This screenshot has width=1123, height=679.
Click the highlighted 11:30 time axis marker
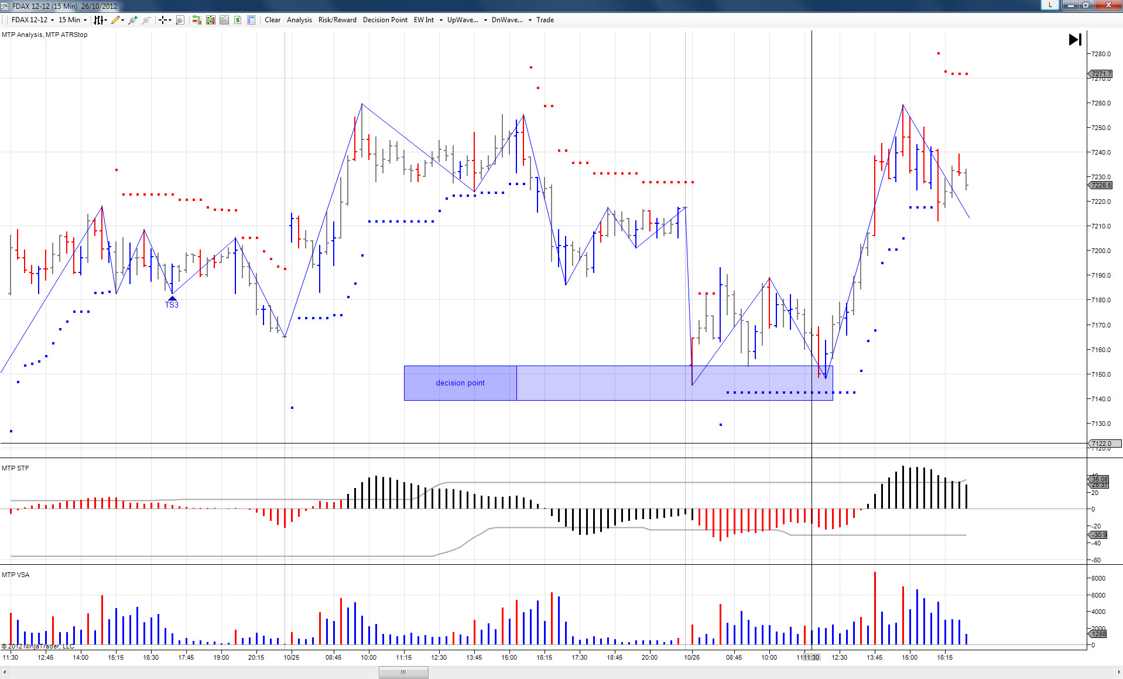(x=812, y=657)
